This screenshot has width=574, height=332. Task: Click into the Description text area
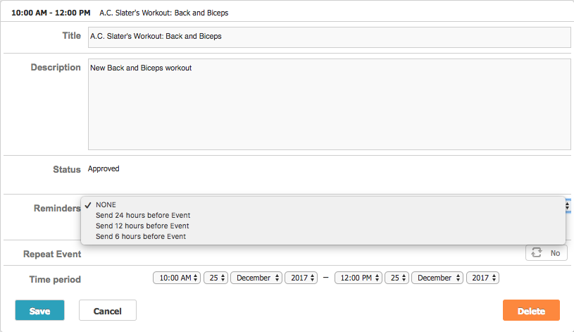(329, 104)
